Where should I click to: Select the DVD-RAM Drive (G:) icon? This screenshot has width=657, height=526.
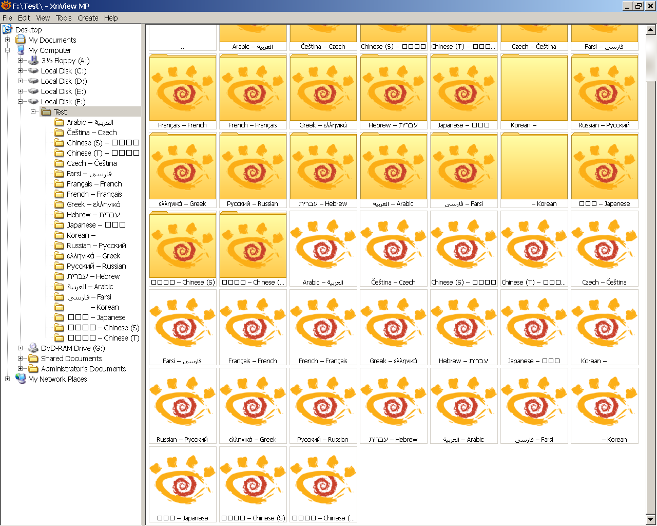pos(33,348)
